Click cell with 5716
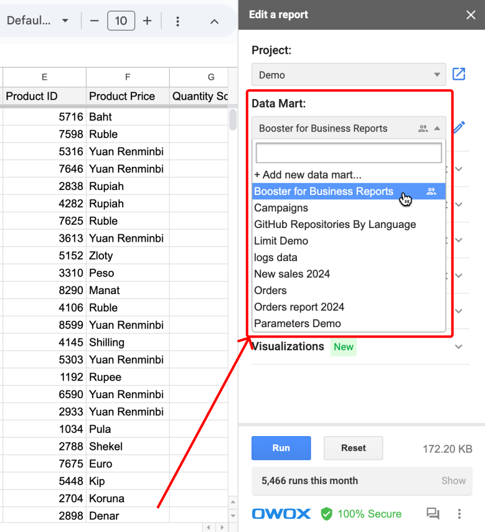 45,117
